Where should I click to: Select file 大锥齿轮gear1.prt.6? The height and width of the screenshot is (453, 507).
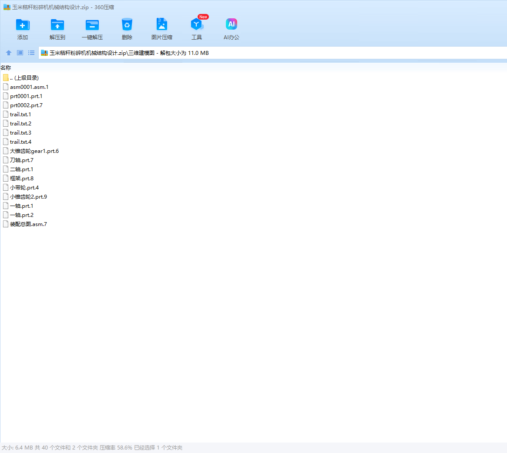34,151
